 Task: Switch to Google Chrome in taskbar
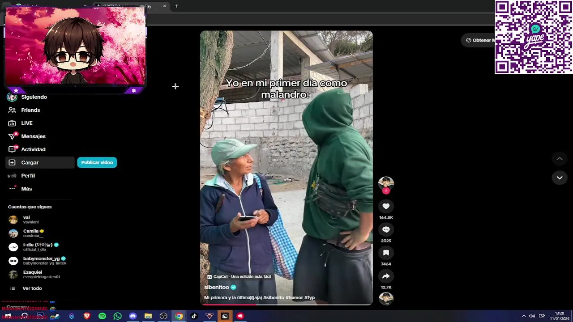(179, 316)
